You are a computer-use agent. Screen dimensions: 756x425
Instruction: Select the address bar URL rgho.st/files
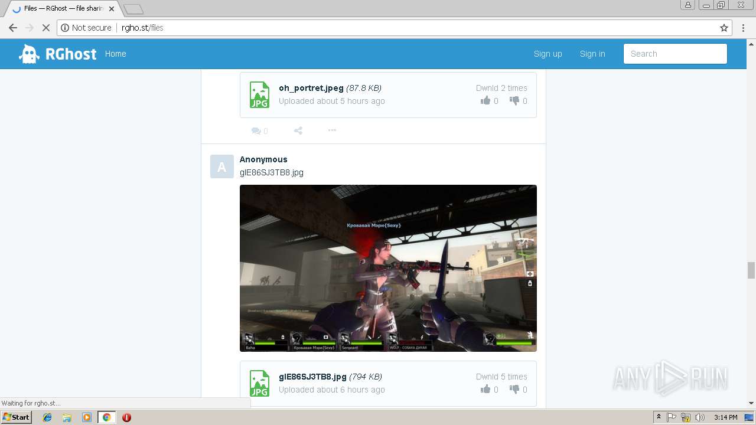point(142,28)
